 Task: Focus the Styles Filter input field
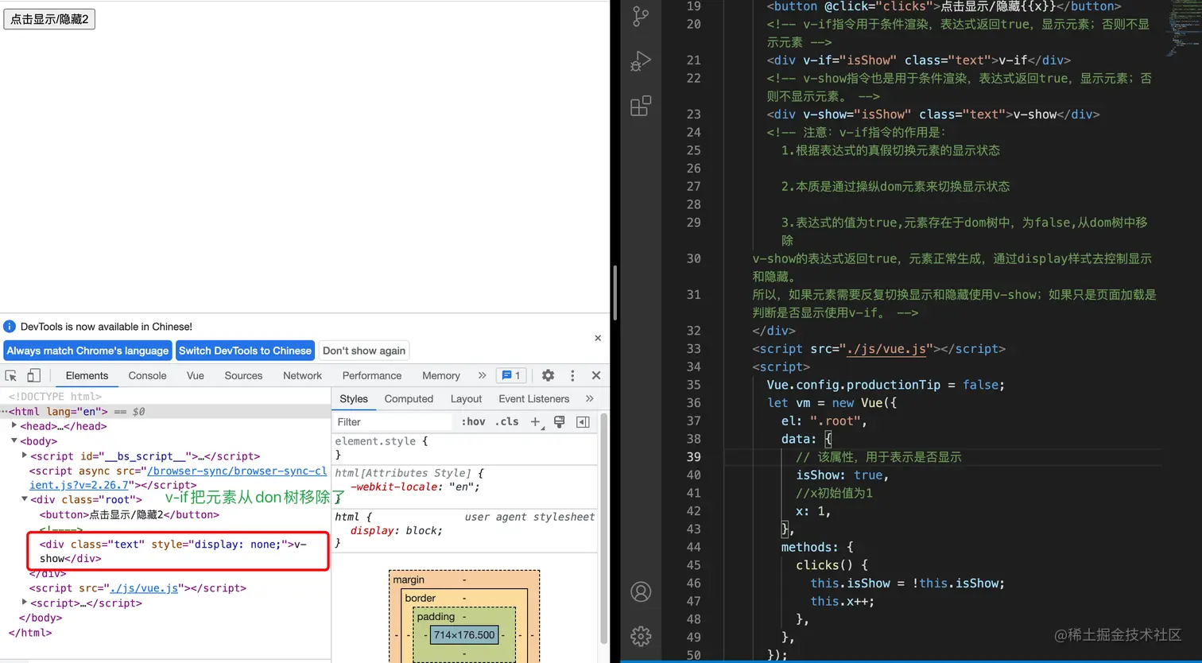[394, 422]
